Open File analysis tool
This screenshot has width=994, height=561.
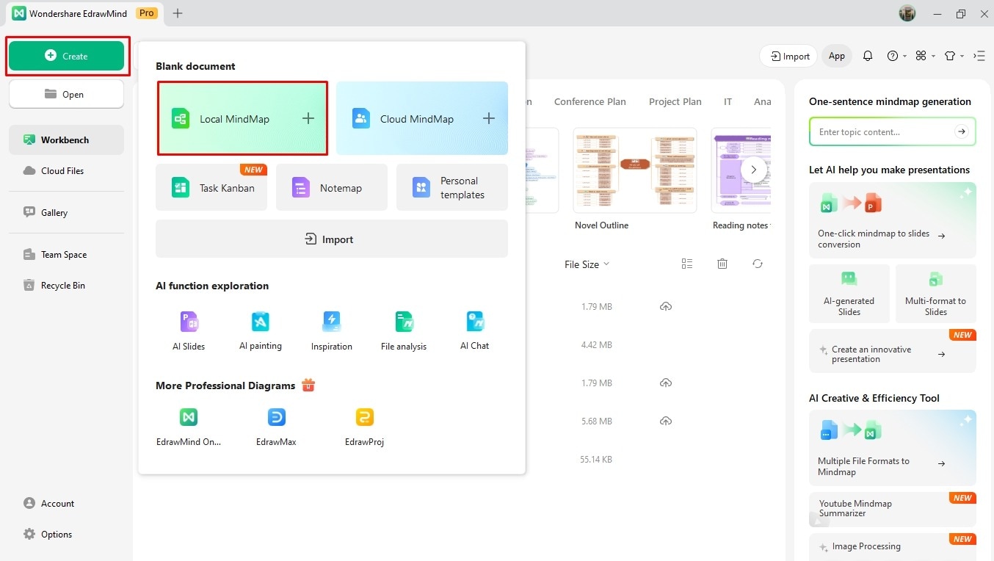coord(404,330)
